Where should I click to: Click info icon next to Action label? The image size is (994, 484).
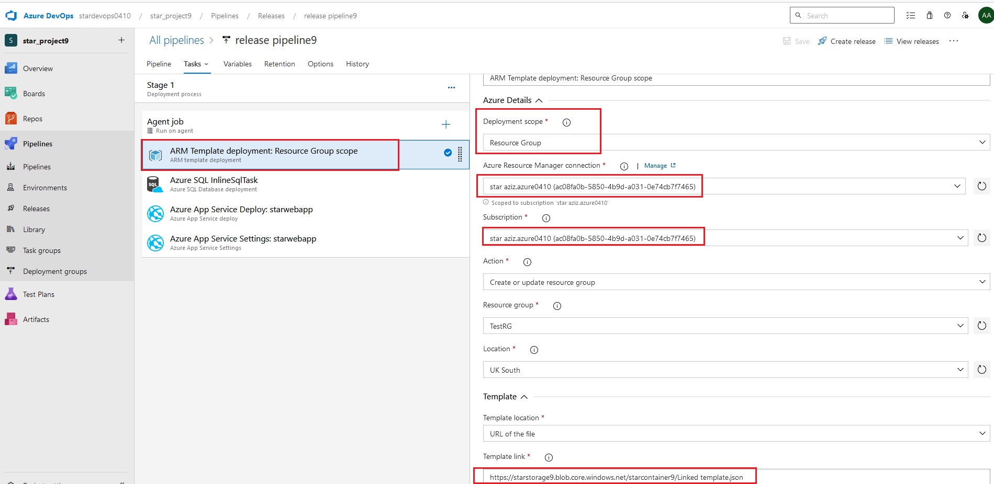click(x=527, y=262)
